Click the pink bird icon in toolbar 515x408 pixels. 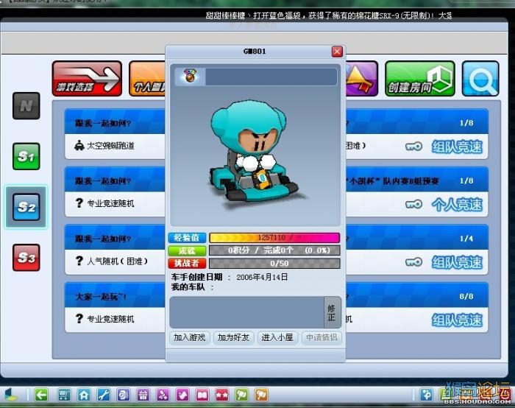pyautogui.click(x=182, y=395)
